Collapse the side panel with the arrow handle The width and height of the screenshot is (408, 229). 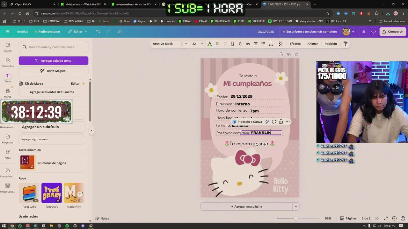pos(92,130)
